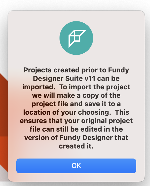Click the word "imported." in the message
The image size is (150, 186).
(x=39, y=87)
